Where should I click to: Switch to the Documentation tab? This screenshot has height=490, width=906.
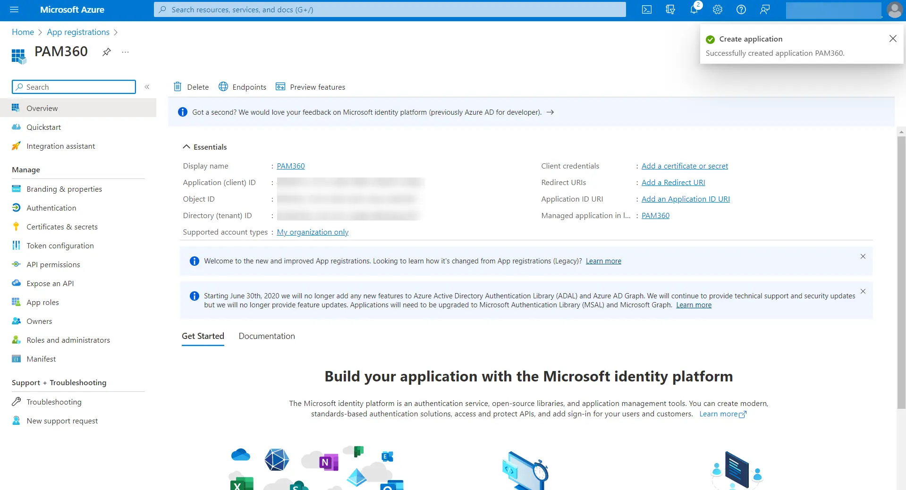pyautogui.click(x=266, y=336)
